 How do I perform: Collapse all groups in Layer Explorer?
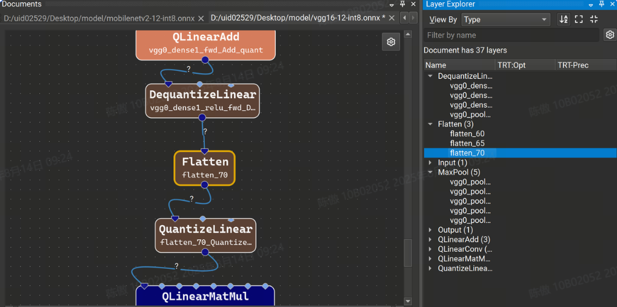pos(594,19)
